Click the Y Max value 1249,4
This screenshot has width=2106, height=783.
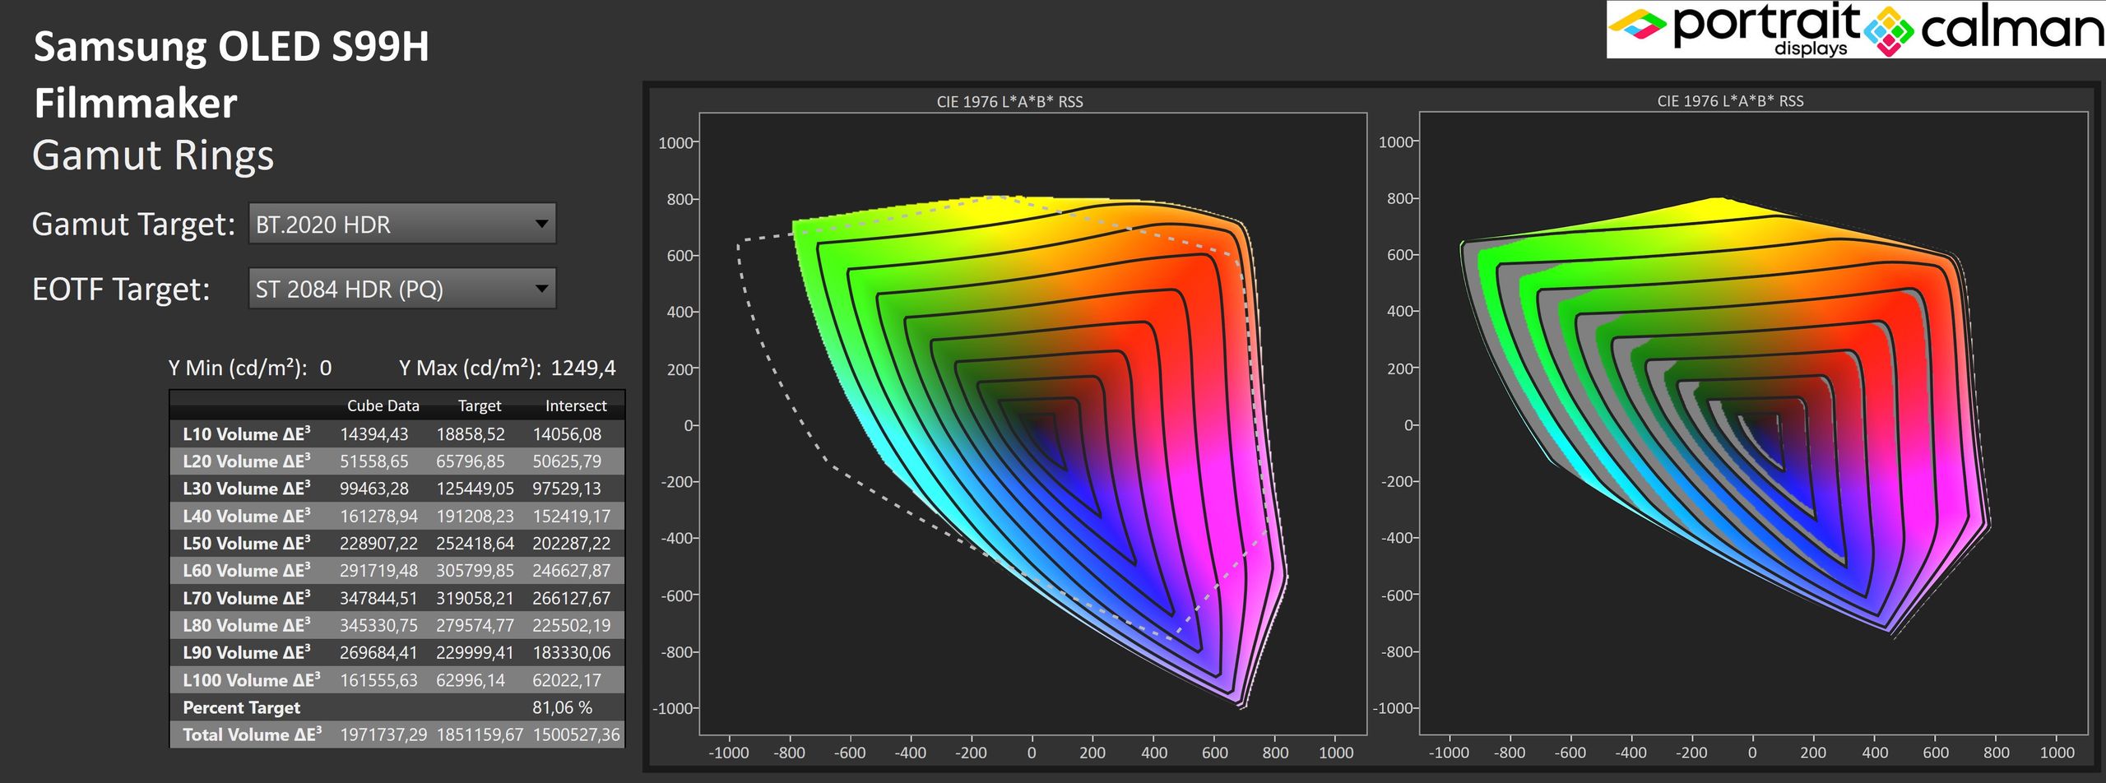tap(583, 368)
